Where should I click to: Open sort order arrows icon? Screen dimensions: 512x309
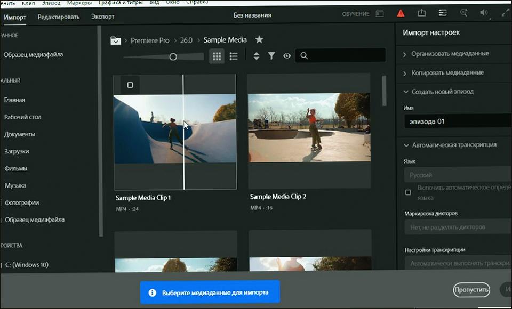(257, 56)
